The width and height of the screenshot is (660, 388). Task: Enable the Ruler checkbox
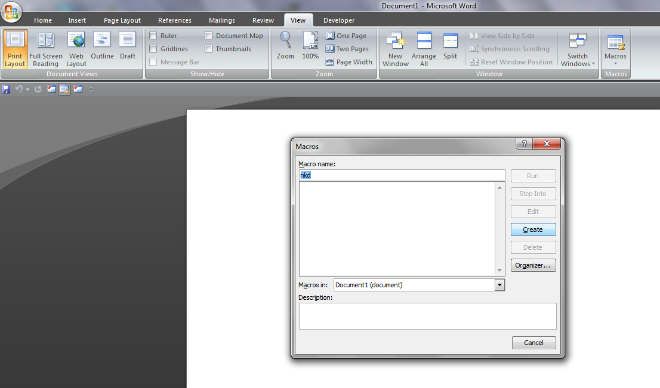[x=153, y=36]
